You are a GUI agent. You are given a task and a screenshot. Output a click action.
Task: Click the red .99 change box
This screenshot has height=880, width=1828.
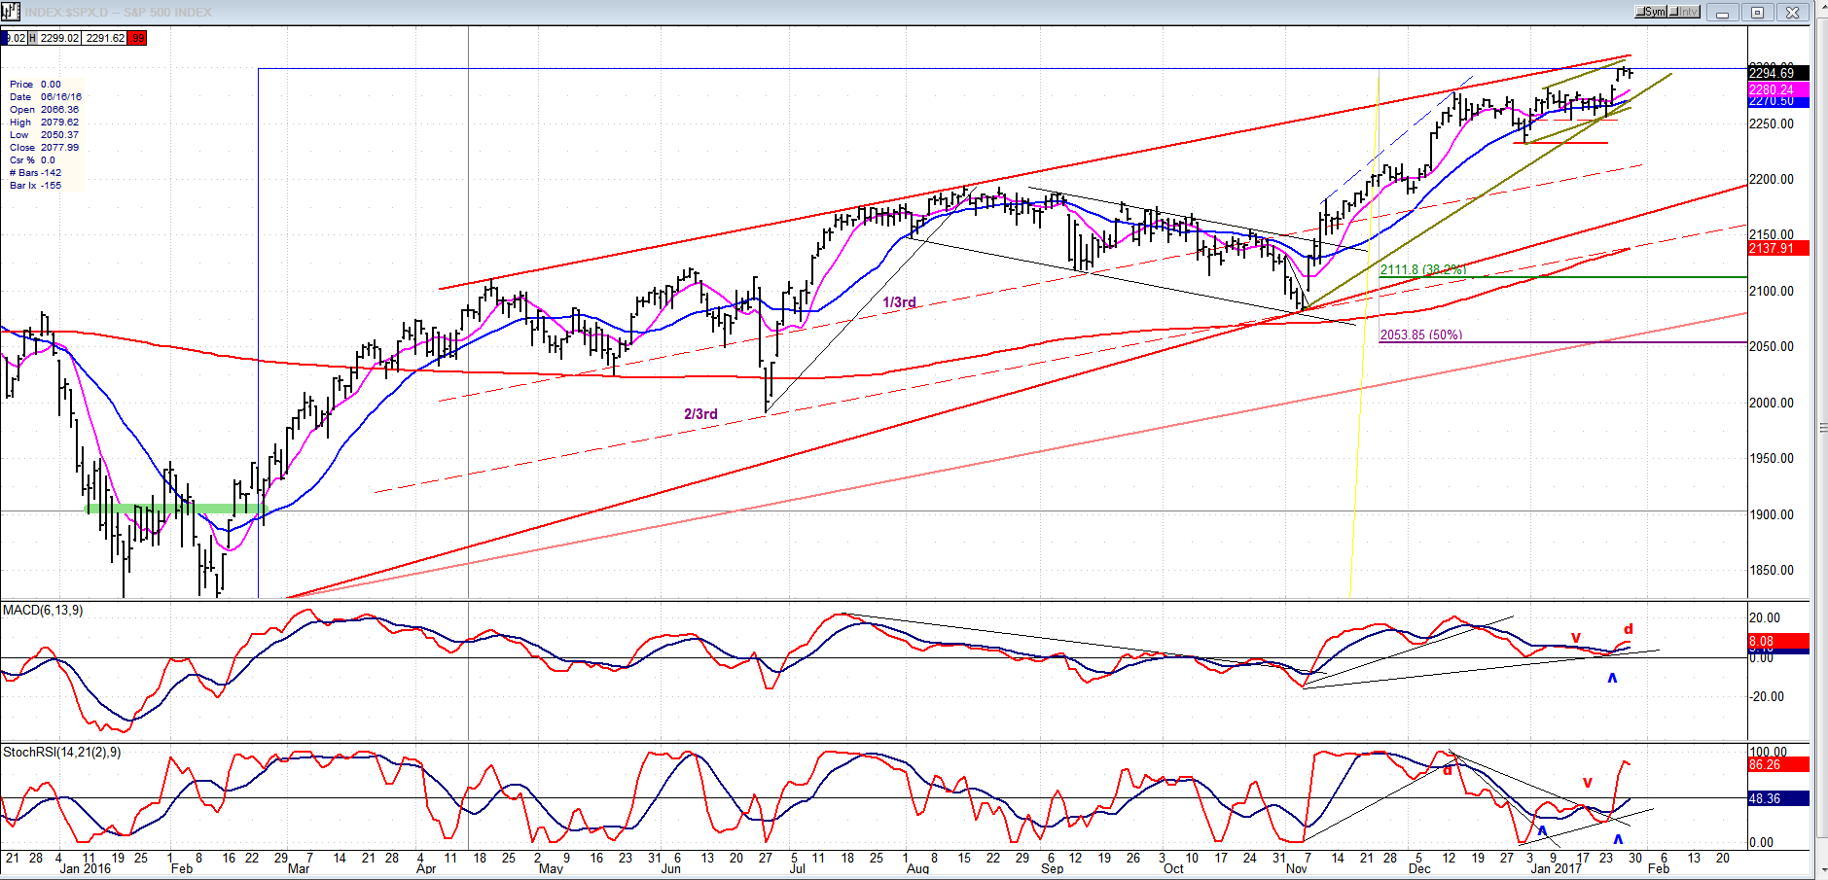[137, 38]
